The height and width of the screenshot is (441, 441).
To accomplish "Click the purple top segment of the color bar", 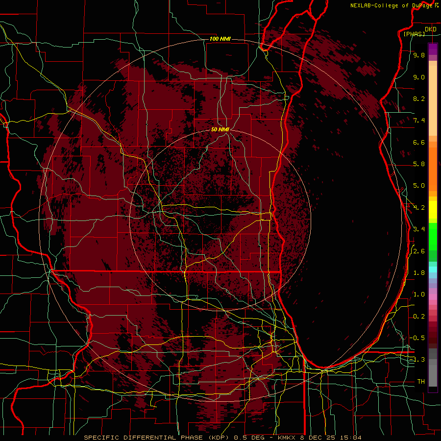I will point(433,49).
